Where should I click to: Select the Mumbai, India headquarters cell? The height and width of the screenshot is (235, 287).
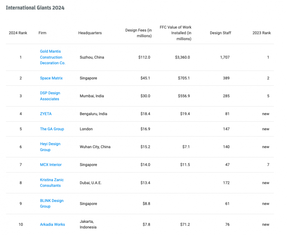click(x=92, y=96)
